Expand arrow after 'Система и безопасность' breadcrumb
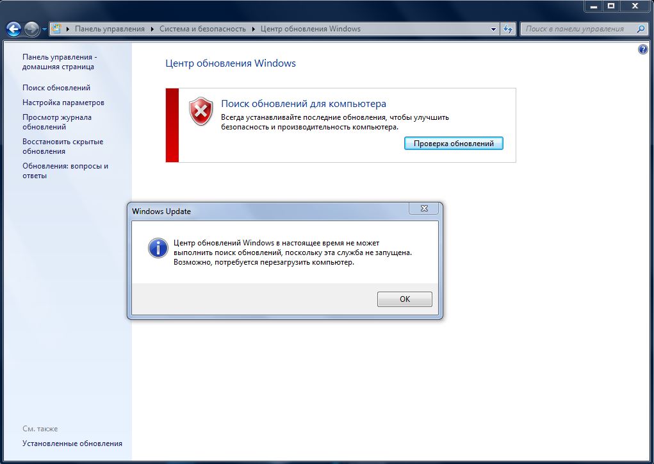 (253, 29)
